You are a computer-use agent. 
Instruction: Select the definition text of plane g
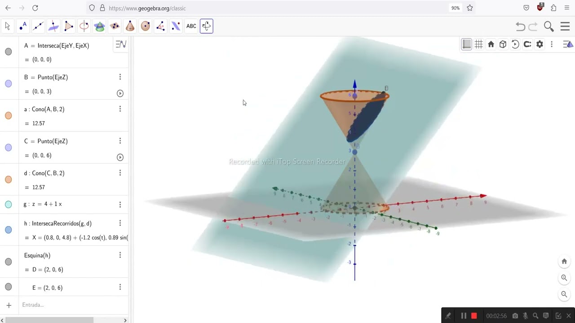43,204
